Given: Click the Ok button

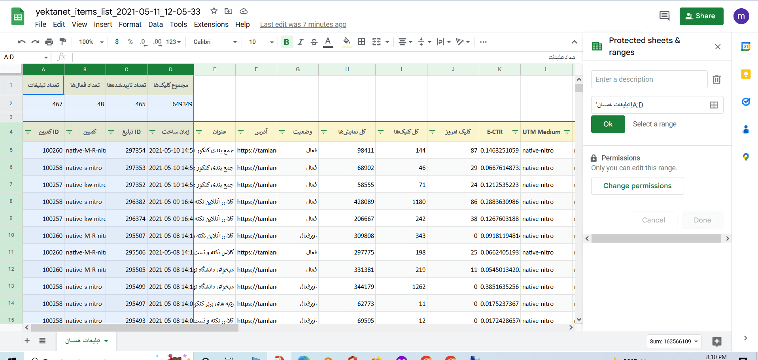Looking at the screenshot, I should point(608,124).
